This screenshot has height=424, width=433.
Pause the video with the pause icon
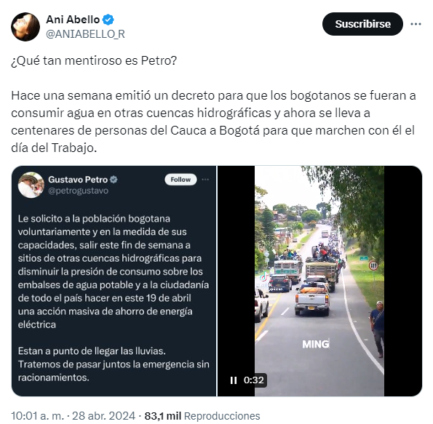(x=234, y=380)
